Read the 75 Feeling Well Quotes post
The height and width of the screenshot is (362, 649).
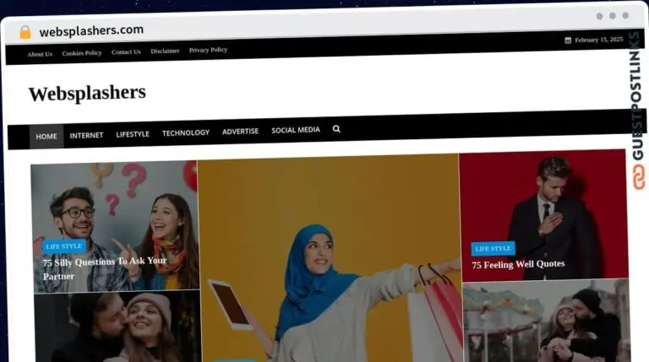tap(518, 264)
